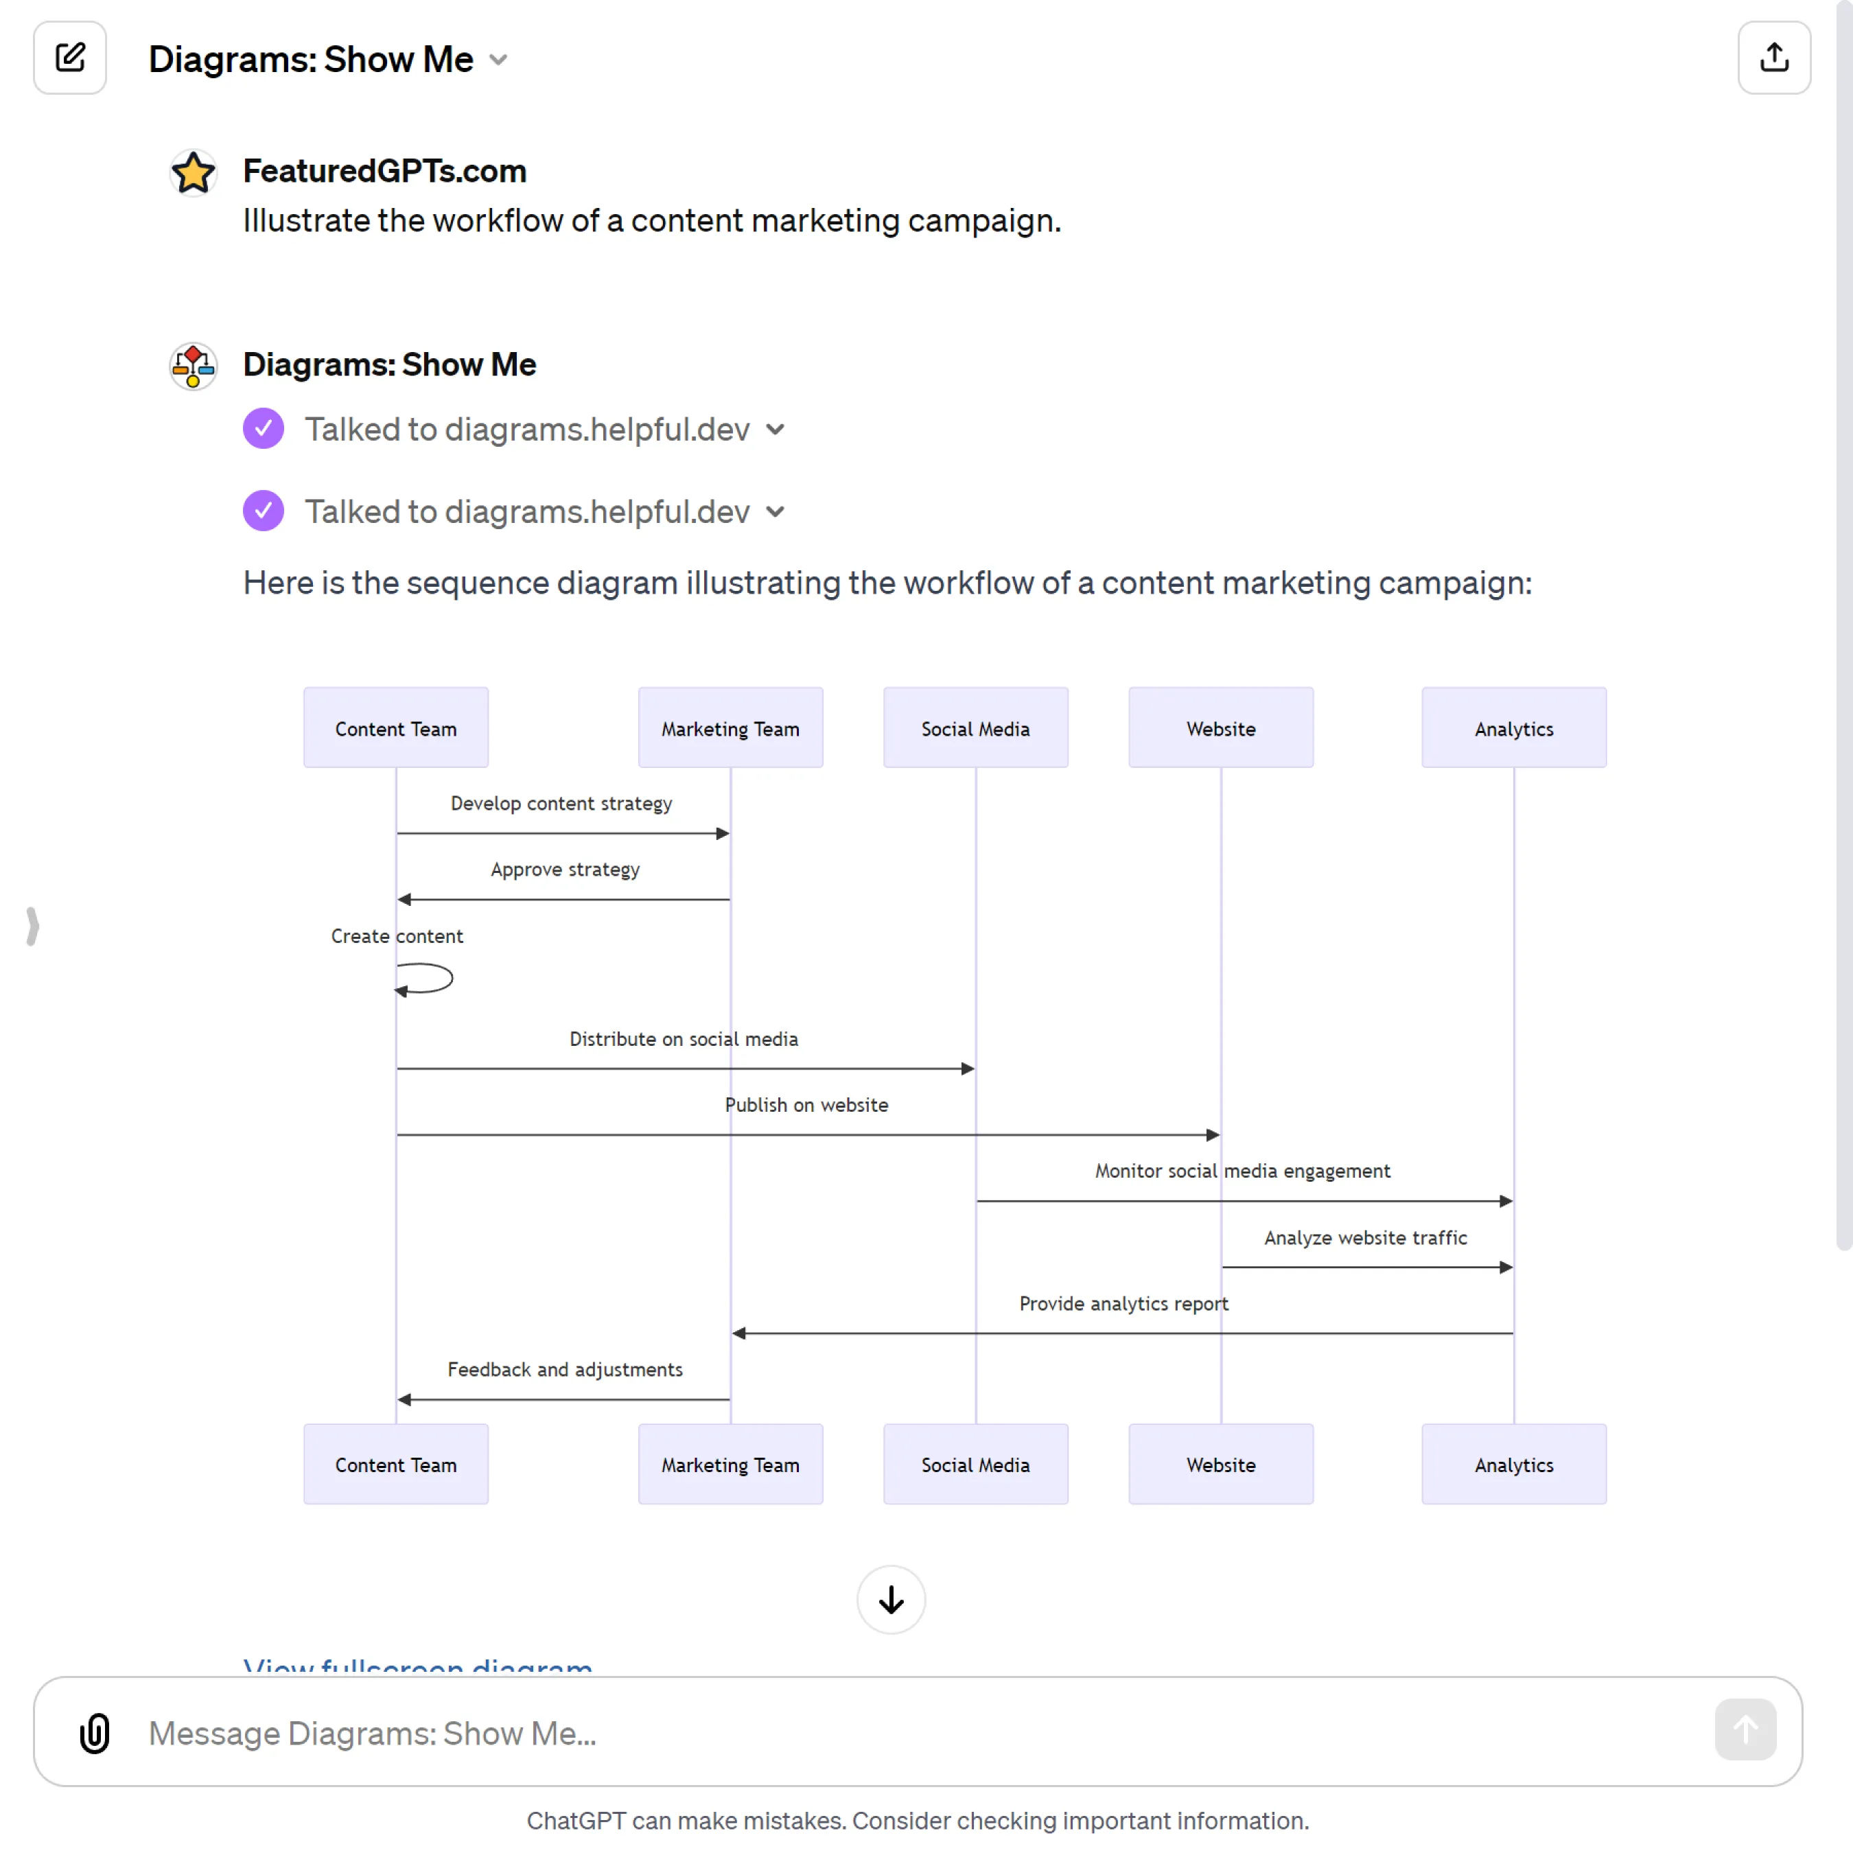
Task: Click the attachment/paperclip icon
Action: (93, 1731)
